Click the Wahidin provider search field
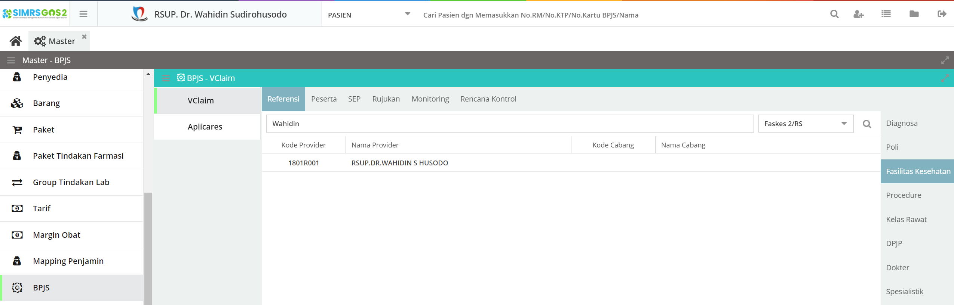The width and height of the screenshot is (954, 305). pyautogui.click(x=509, y=124)
